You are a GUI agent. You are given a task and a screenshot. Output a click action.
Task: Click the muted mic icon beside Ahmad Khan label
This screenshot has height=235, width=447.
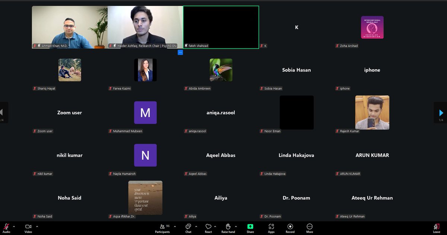35,46
